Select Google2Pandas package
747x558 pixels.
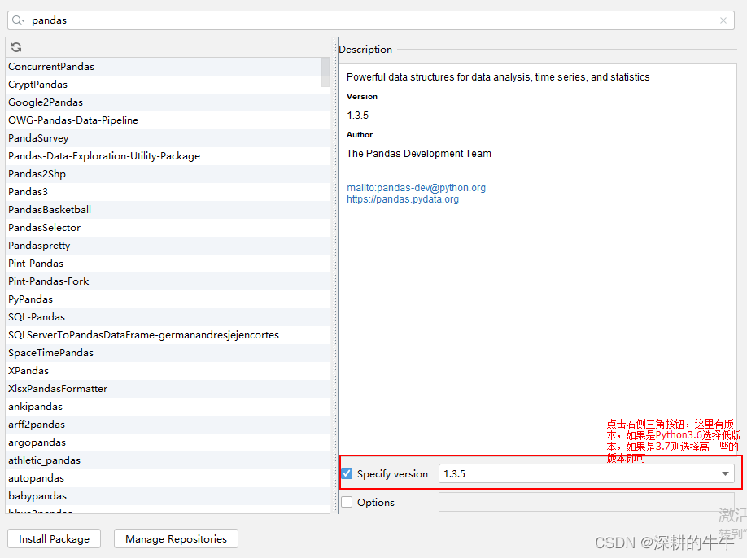[168, 102]
